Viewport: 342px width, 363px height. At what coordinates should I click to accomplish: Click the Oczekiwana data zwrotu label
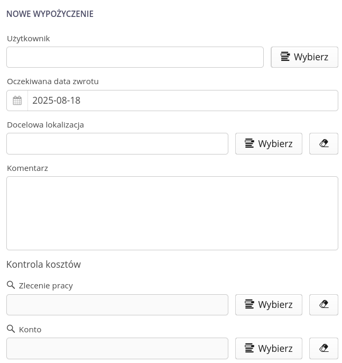click(x=53, y=81)
